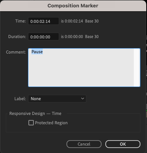Click the 'Duration:' field label
This screenshot has height=153, width=147.
(17, 37)
